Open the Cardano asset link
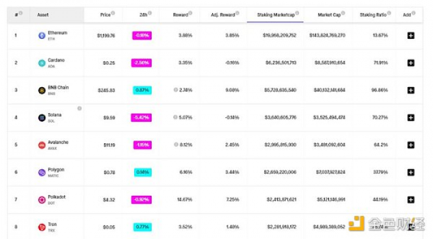This screenshot has width=433, height=239. (x=56, y=60)
